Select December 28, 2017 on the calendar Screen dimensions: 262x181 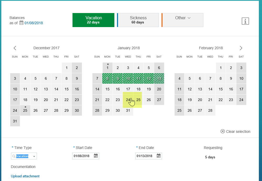(56, 110)
